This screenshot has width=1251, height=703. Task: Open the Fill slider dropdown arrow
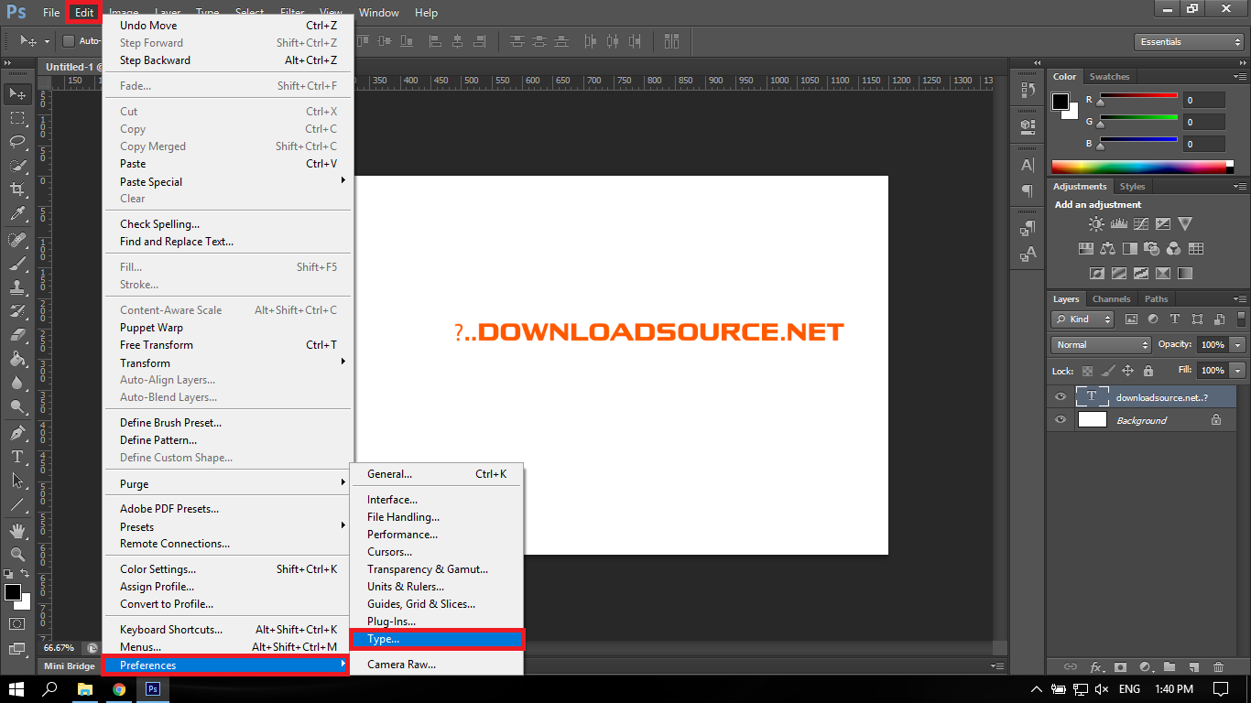[x=1238, y=371]
